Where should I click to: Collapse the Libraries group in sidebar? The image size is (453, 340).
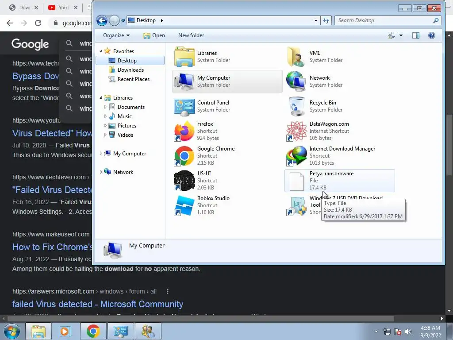coord(101,98)
